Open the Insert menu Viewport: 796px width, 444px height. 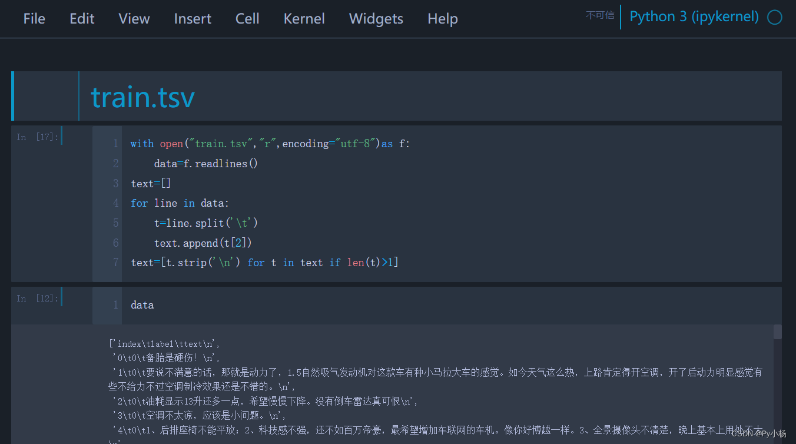pyautogui.click(x=193, y=18)
